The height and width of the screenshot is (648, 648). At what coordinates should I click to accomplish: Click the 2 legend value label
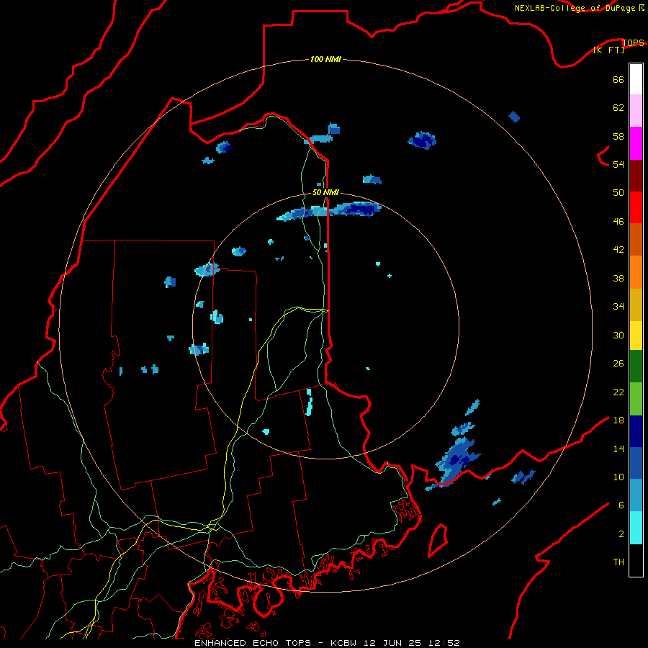point(621,534)
